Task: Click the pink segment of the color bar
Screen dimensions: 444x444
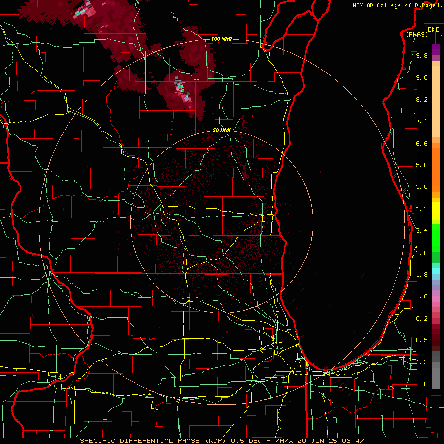Action: (x=436, y=299)
